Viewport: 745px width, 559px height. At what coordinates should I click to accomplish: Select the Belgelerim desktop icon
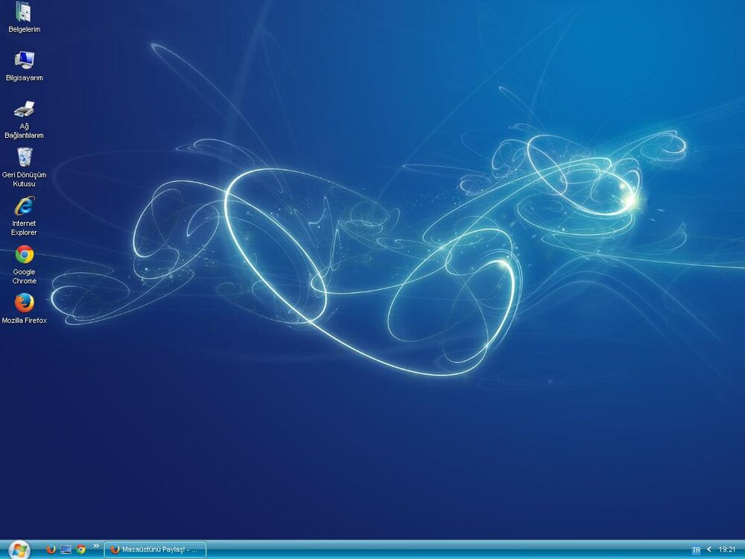[x=24, y=12]
